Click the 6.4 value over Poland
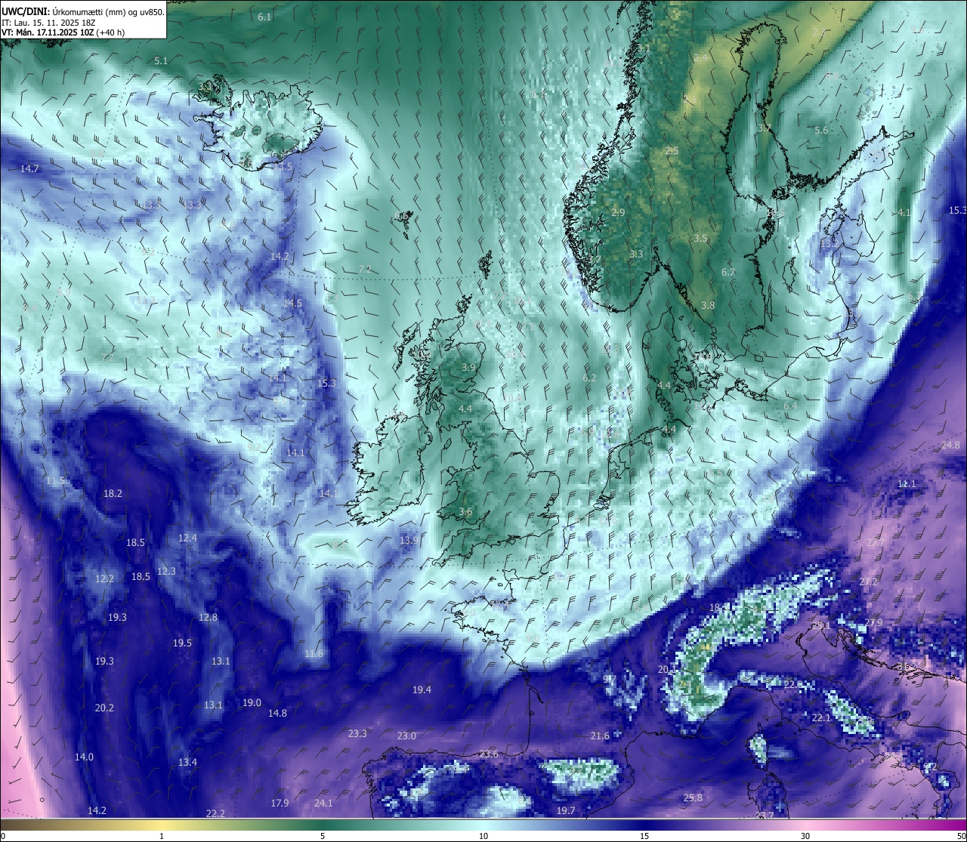The width and height of the screenshot is (967, 842). (x=790, y=406)
